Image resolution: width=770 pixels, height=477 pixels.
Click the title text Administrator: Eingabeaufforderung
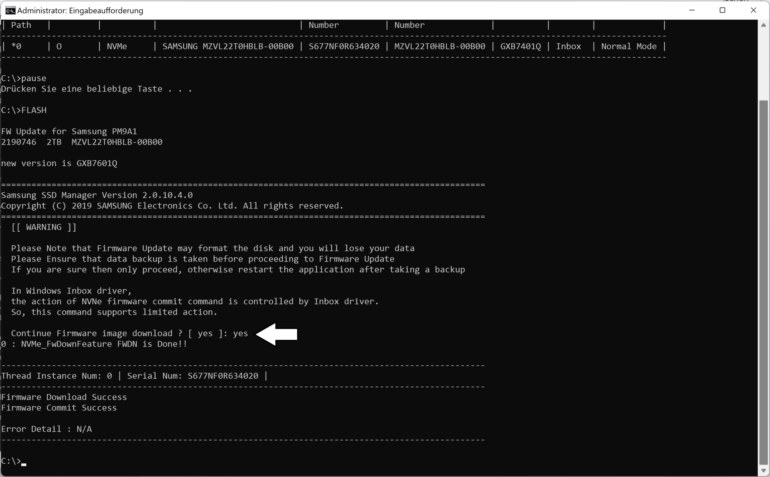pyautogui.click(x=80, y=10)
